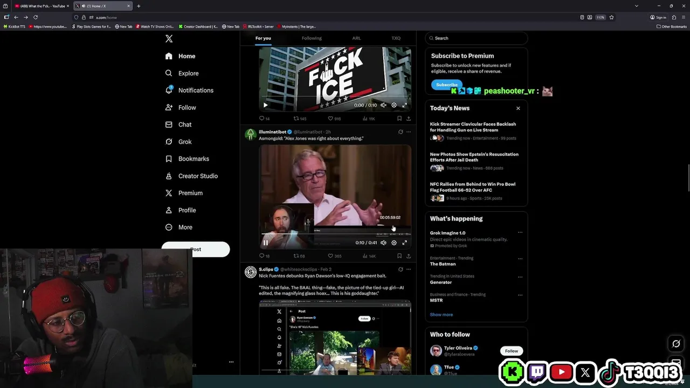Reload the browser page
Image resolution: width=690 pixels, height=388 pixels.
36,17
